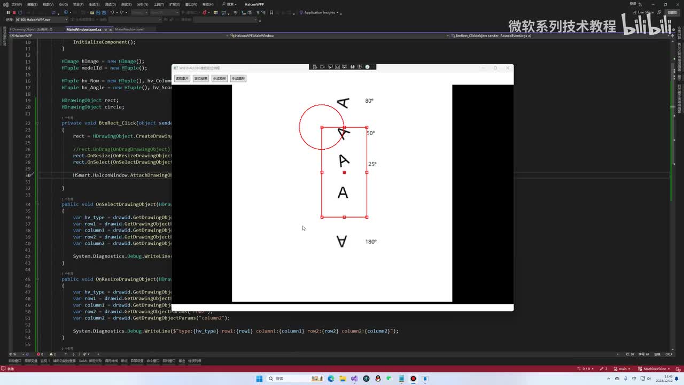Click the display layout adorners icon in debug toolbar

338,67
